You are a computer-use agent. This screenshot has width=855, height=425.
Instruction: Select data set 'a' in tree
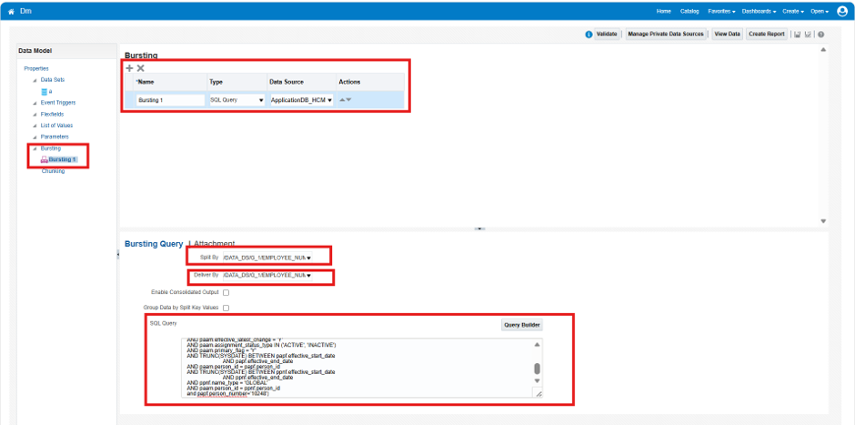pyautogui.click(x=50, y=92)
